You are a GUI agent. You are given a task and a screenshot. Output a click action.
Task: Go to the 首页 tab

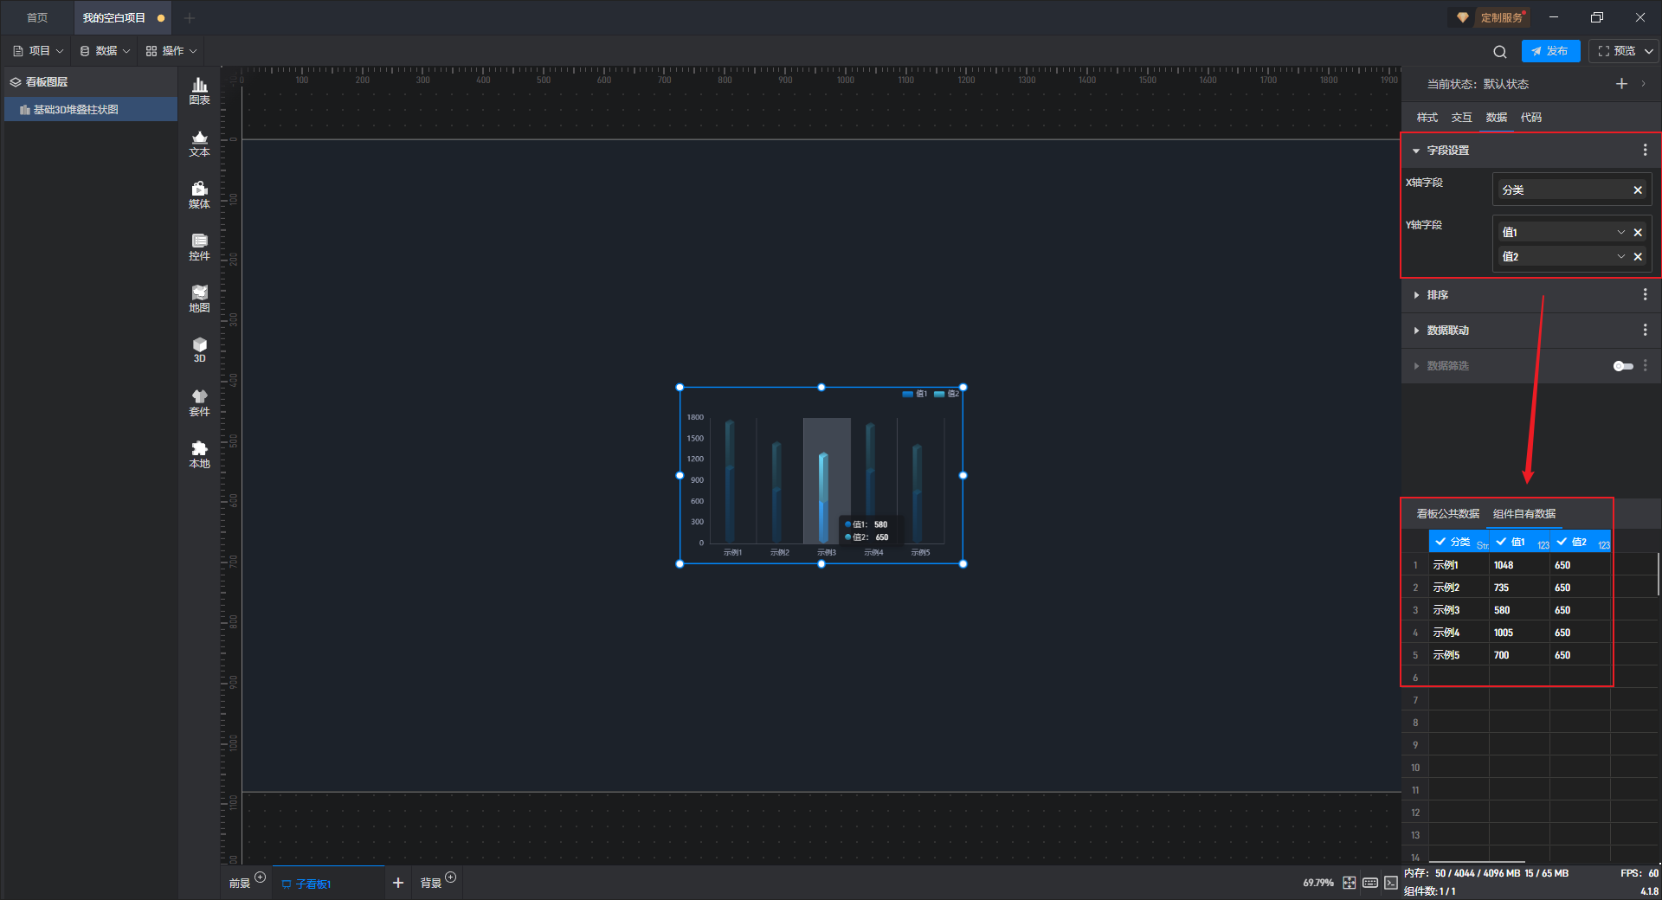click(37, 17)
